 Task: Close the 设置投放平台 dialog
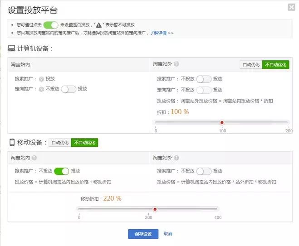click(x=291, y=7)
